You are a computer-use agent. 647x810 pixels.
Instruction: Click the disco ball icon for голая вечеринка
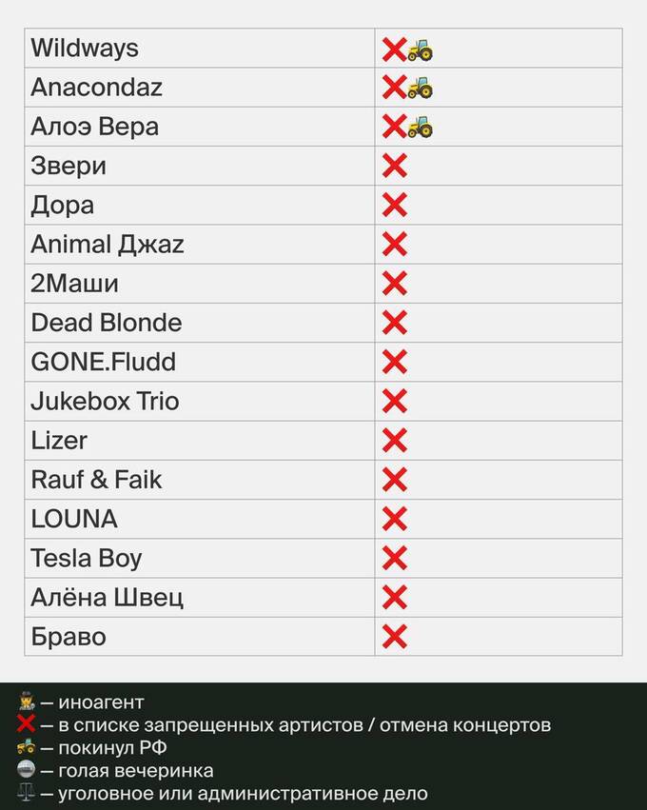pyautogui.click(x=26, y=770)
